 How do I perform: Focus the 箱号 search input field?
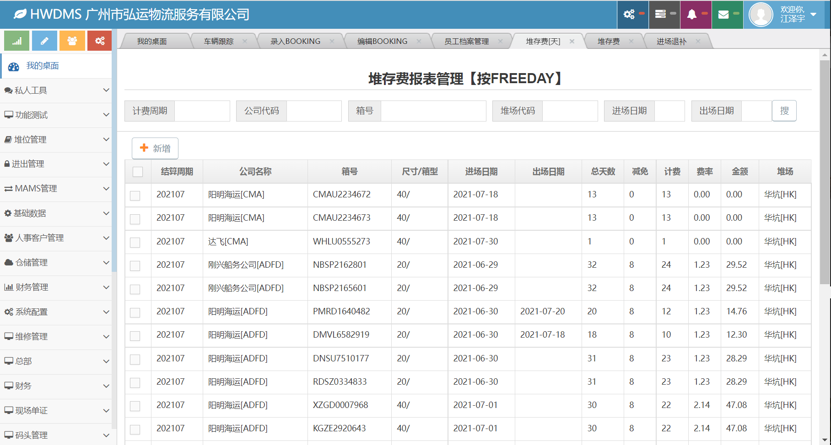(433, 111)
